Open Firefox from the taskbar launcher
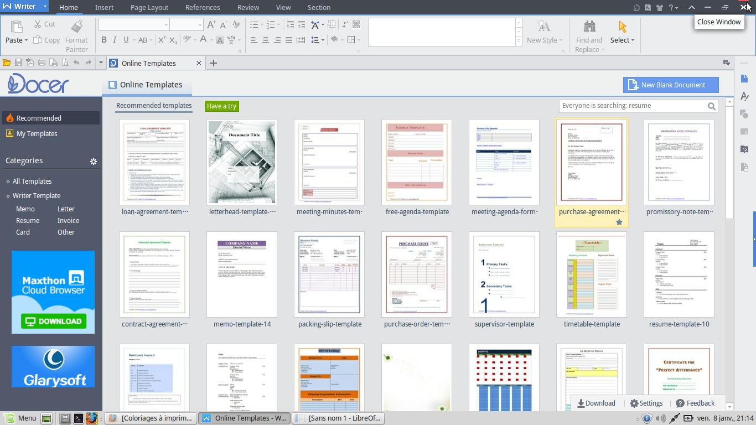The height and width of the screenshot is (425, 756). [x=91, y=418]
